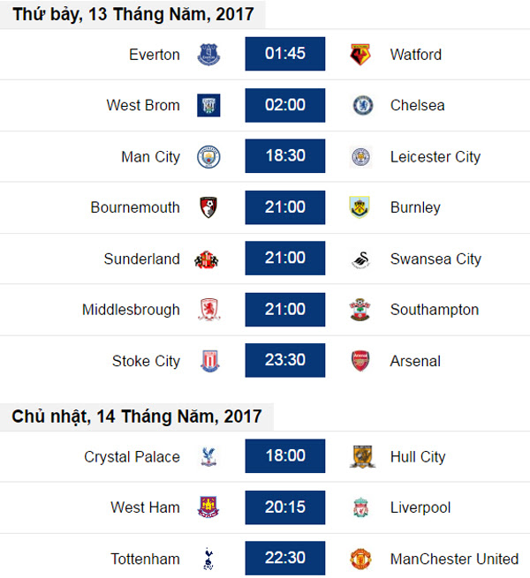
Task: Click the 22:30 Tottenham match time
Action: pos(285,558)
